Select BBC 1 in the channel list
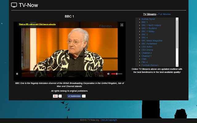 click(144, 22)
